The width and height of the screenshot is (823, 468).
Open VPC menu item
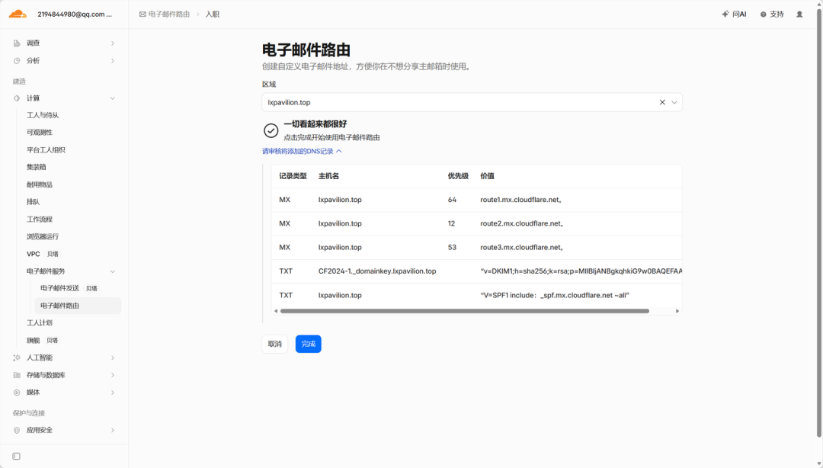coord(33,254)
